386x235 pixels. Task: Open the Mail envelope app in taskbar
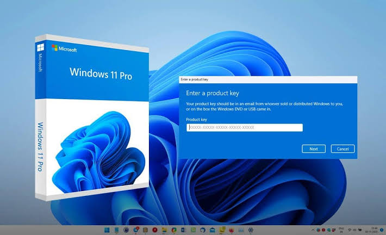coord(212,230)
